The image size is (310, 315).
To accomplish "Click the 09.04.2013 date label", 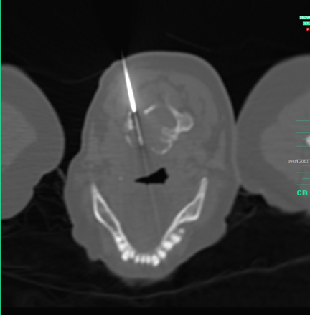I will (298, 161).
